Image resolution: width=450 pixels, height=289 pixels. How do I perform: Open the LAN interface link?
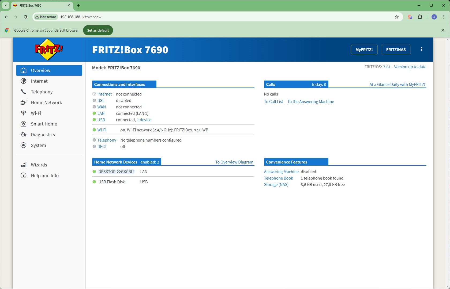(x=101, y=113)
